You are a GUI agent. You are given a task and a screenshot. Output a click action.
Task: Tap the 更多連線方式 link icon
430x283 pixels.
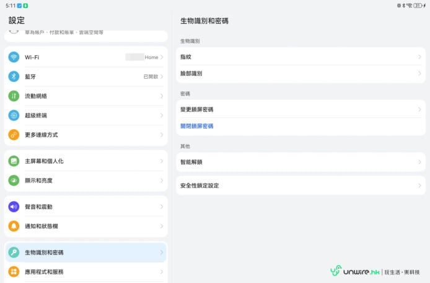point(14,135)
